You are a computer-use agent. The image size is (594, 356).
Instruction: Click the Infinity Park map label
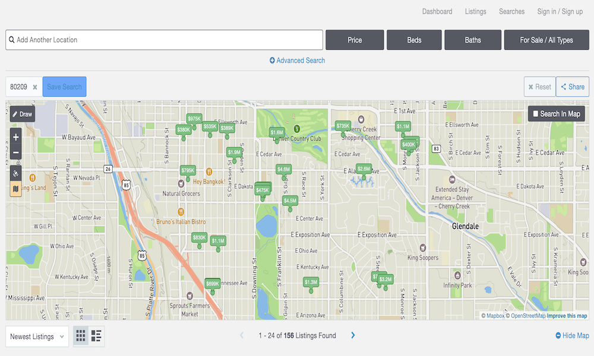click(x=457, y=285)
